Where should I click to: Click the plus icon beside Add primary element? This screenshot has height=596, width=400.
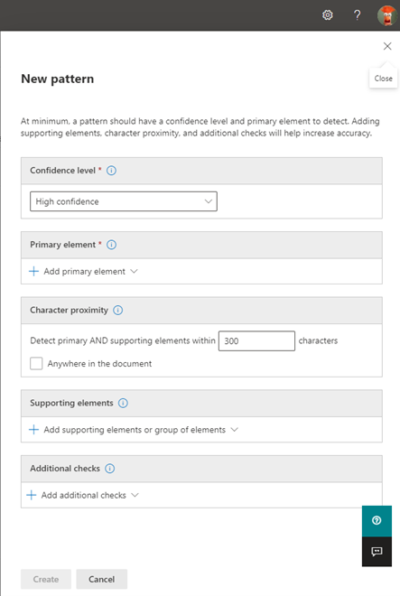[33, 272]
